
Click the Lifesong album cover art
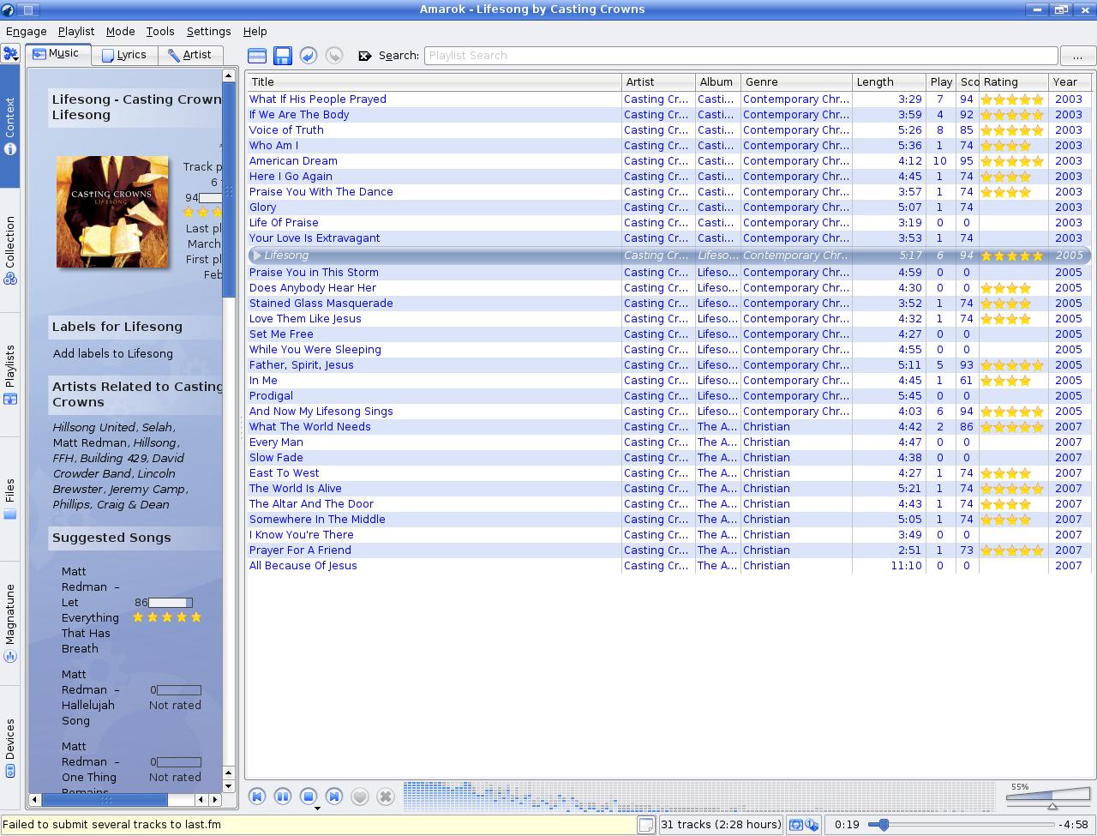point(112,212)
